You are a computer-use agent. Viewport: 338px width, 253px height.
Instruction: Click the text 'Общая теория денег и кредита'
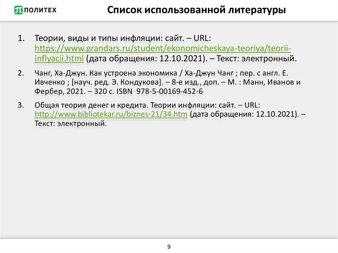point(90,105)
